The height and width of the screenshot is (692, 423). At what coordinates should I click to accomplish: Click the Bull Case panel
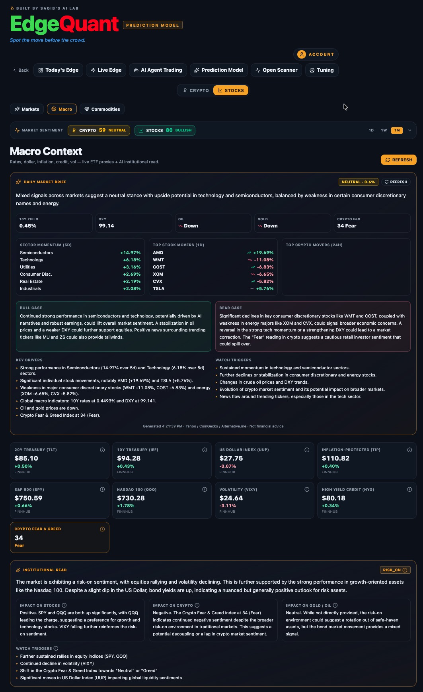click(113, 326)
